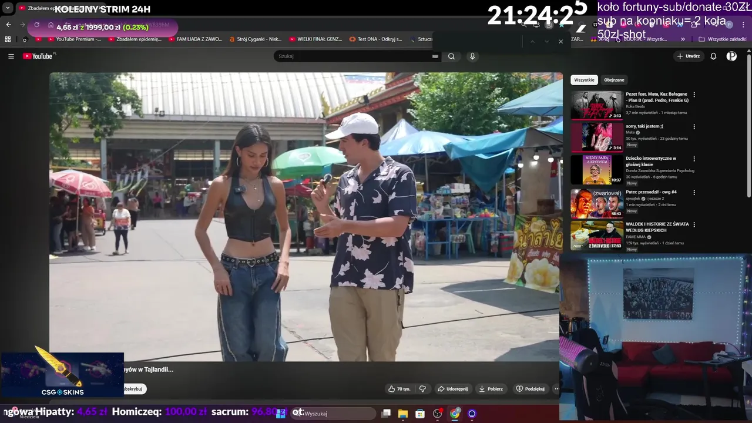
Task: Click the Utwórz create button
Action: pyautogui.click(x=689, y=56)
